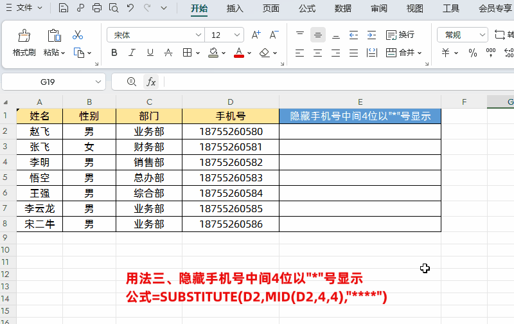Expand the border style arrow
This screenshot has height=324, width=514.
coord(198,53)
